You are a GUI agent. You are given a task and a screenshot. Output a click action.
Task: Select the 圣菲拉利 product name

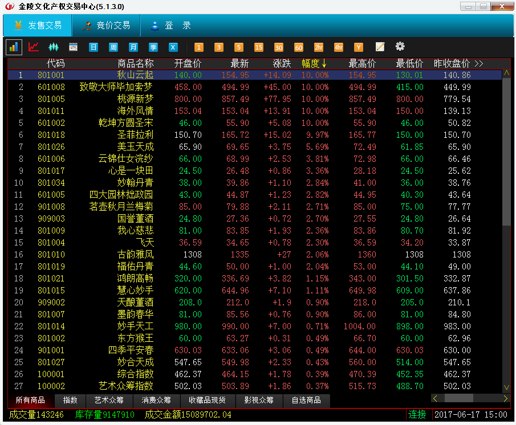tap(135, 135)
